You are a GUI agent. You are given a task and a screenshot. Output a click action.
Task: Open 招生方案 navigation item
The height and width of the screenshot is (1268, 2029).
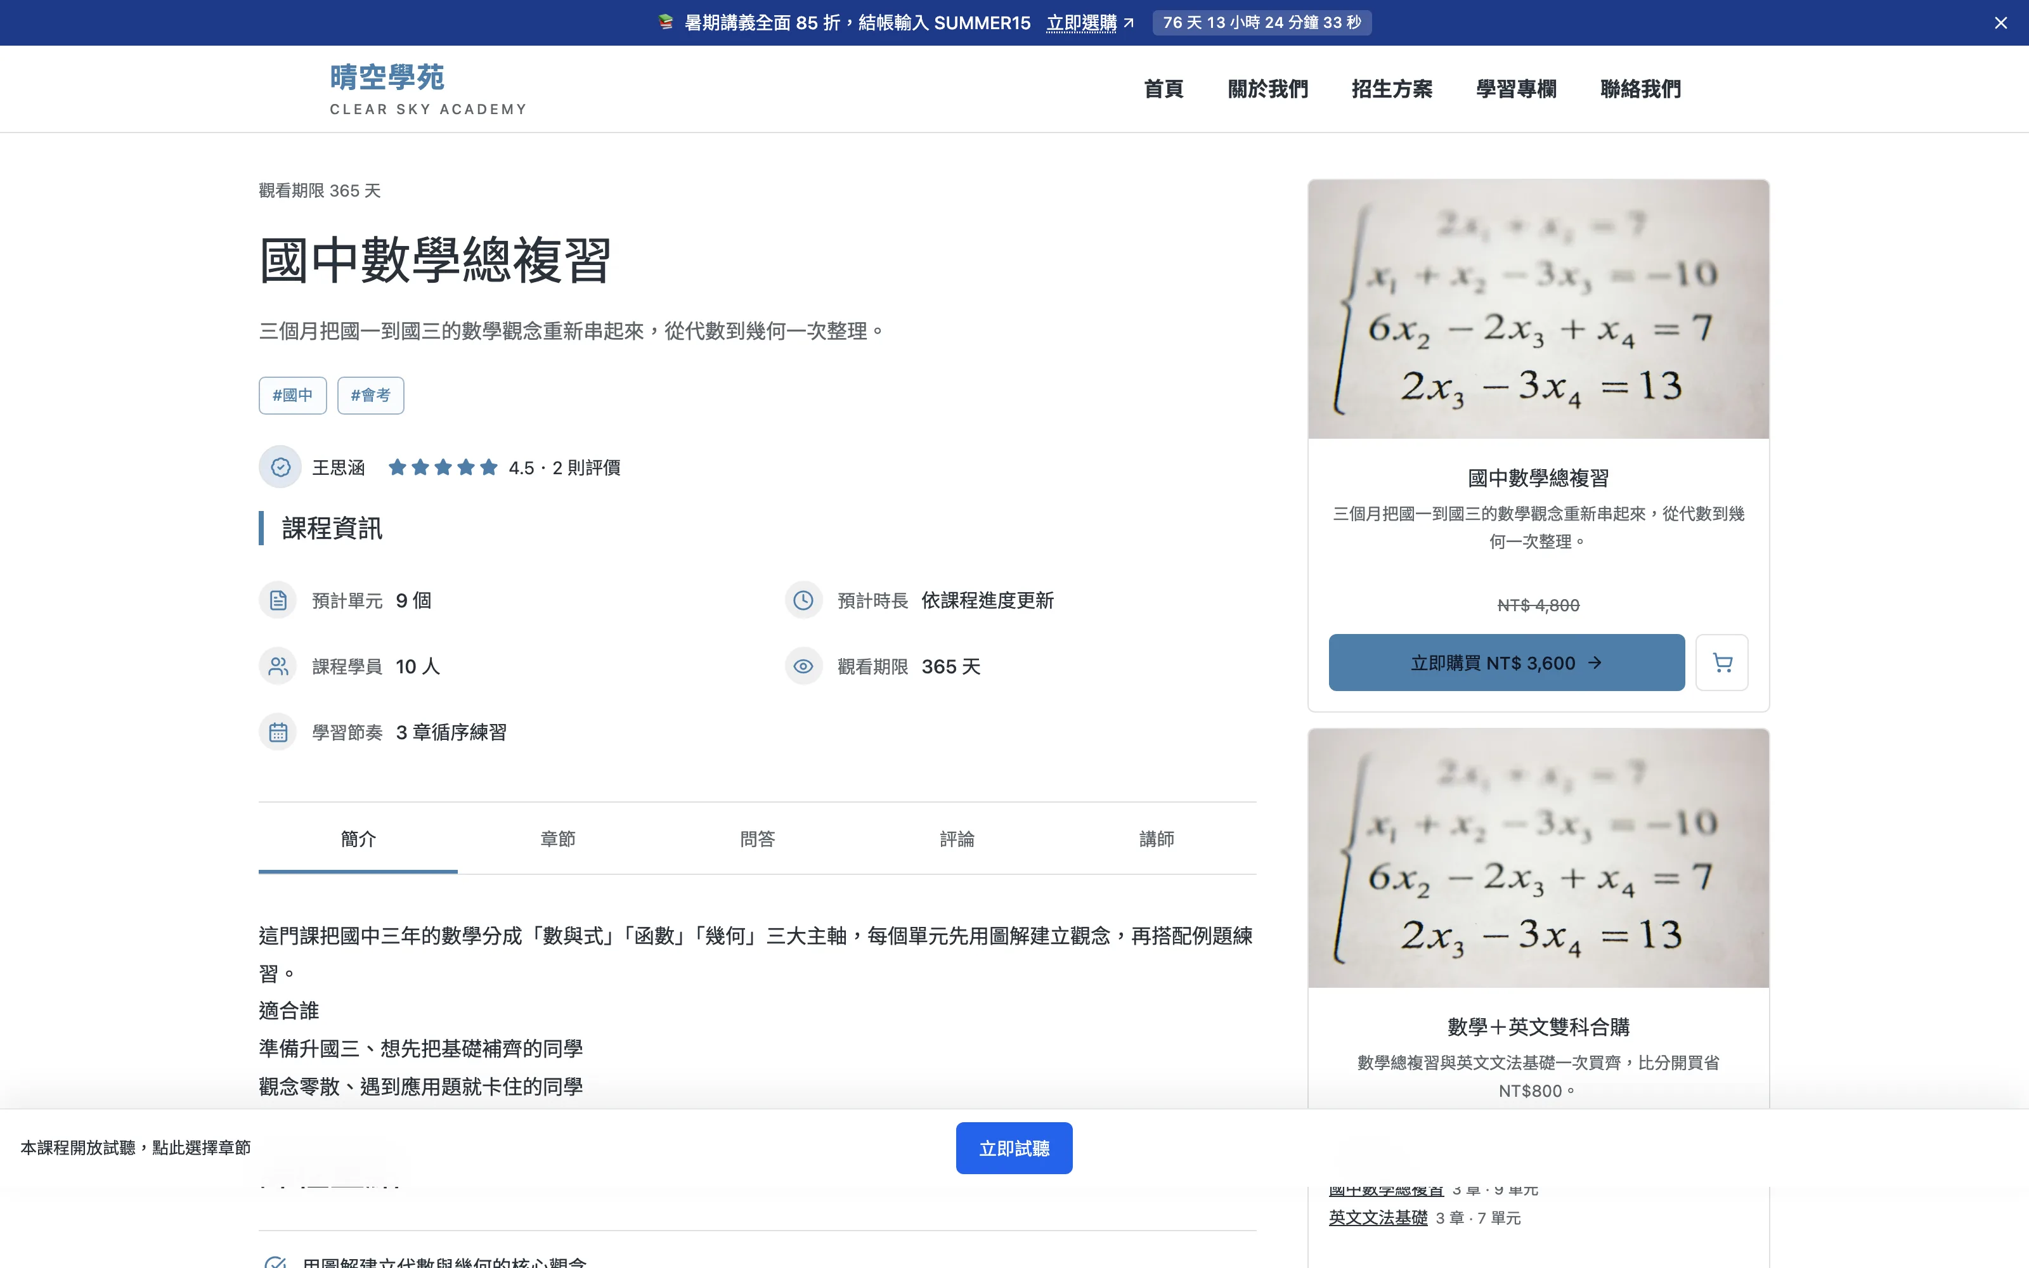point(1392,89)
